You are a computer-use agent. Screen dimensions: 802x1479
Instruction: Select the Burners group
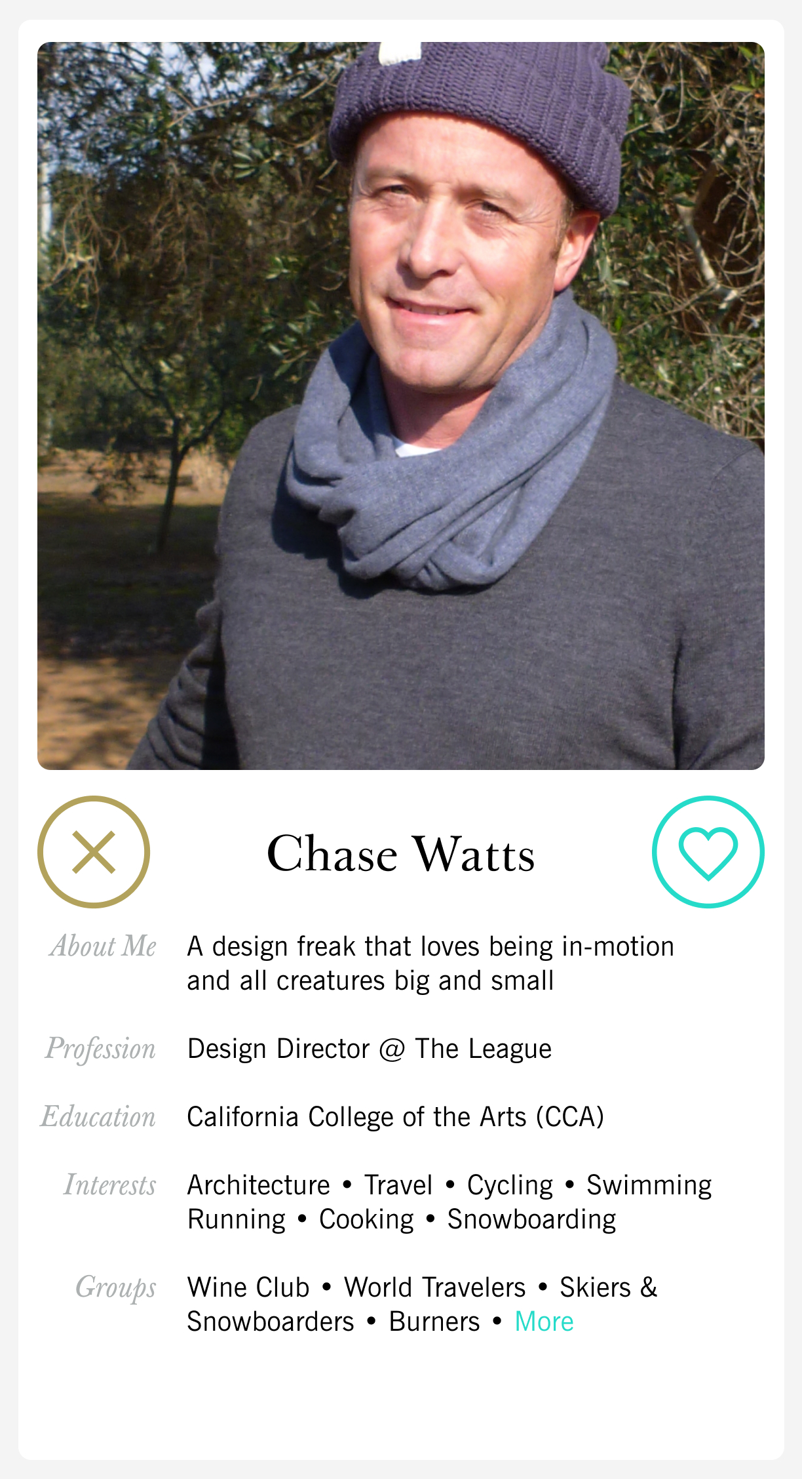434,1322
